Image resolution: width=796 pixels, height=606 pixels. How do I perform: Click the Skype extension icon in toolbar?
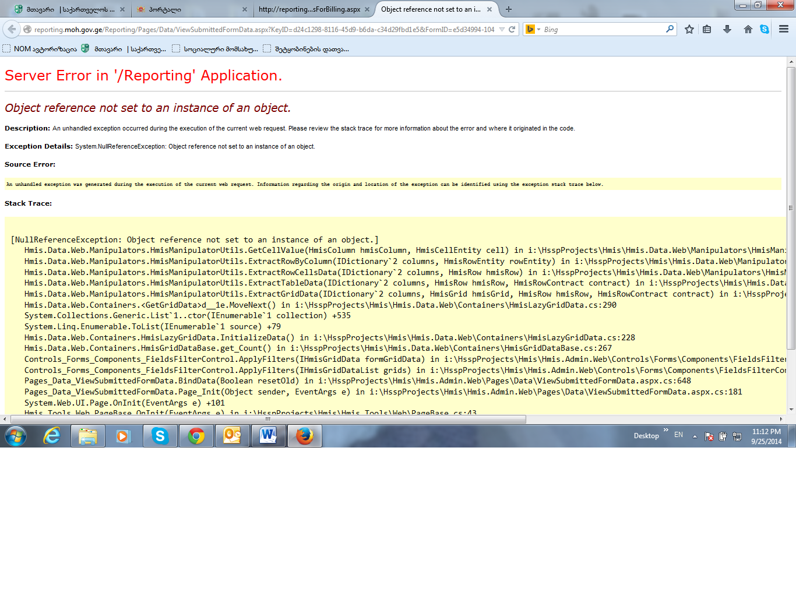765,29
